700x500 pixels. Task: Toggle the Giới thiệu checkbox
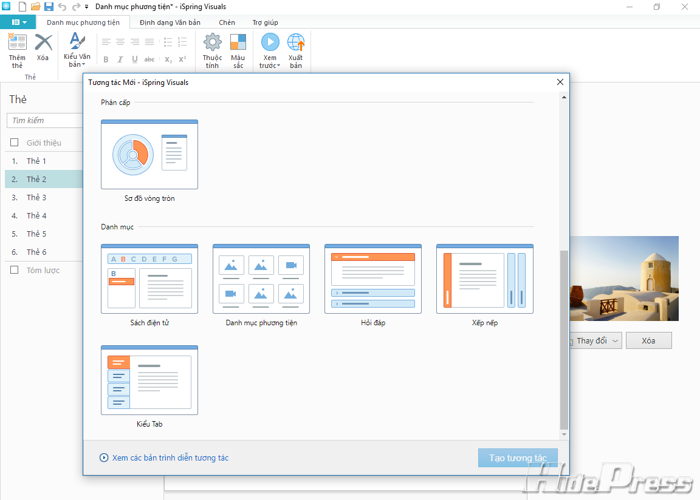[x=15, y=143]
